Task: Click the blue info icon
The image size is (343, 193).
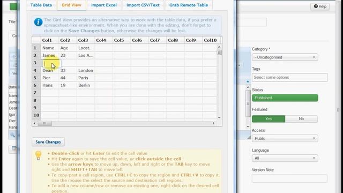Action: point(38,22)
